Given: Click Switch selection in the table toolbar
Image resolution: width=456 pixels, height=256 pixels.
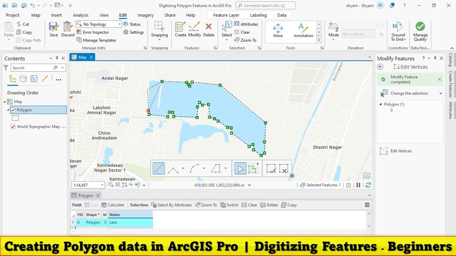Looking at the screenshot, I should click(x=229, y=205).
